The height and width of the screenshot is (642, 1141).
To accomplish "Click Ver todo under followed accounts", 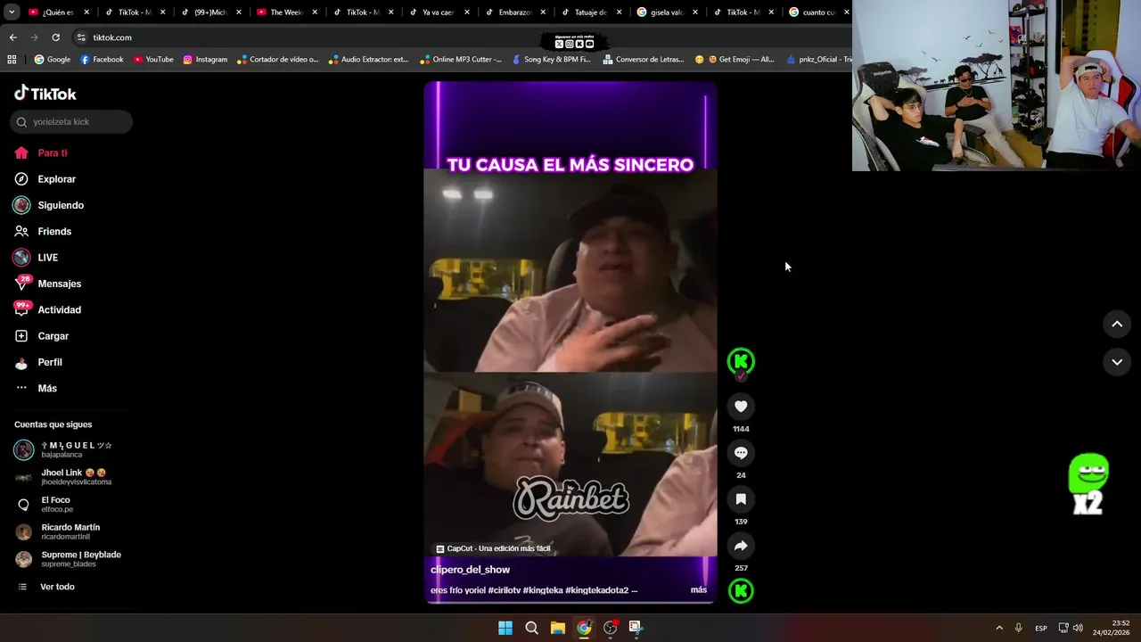I will point(57,587).
